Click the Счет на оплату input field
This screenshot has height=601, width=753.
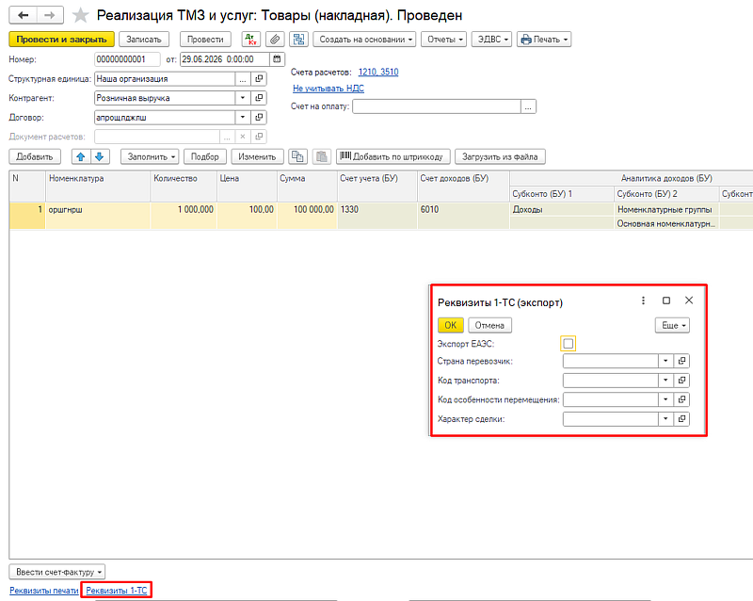(x=437, y=106)
